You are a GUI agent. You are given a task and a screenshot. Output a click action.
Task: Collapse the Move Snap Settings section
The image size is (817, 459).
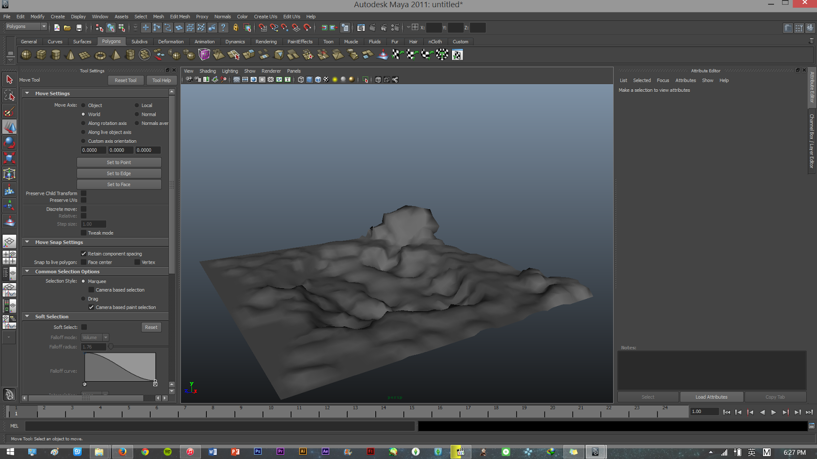point(28,242)
